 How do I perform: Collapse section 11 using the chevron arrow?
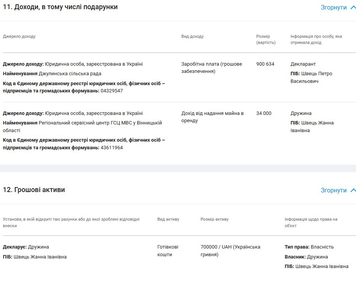[353, 8]
